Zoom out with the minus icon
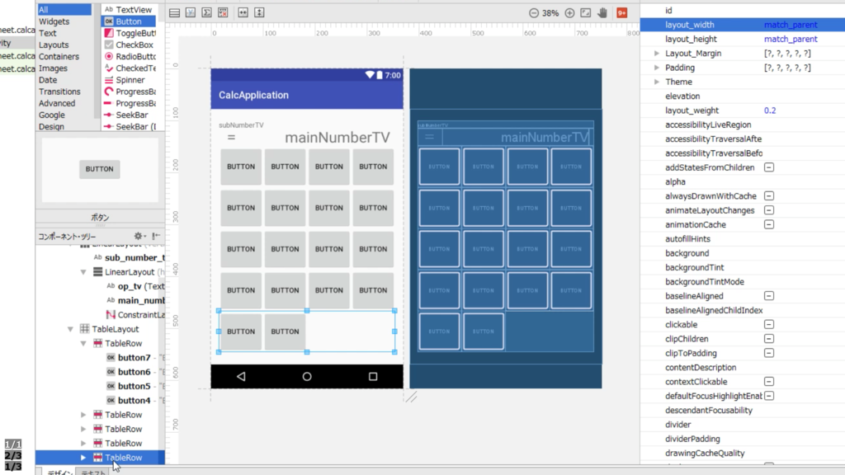This screenshot has width=845, height=475. click(534, 13)
